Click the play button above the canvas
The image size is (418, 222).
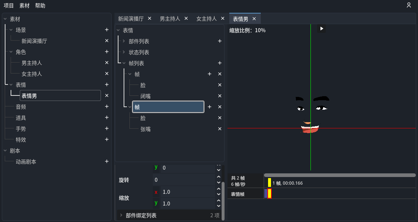coord(321,29)
